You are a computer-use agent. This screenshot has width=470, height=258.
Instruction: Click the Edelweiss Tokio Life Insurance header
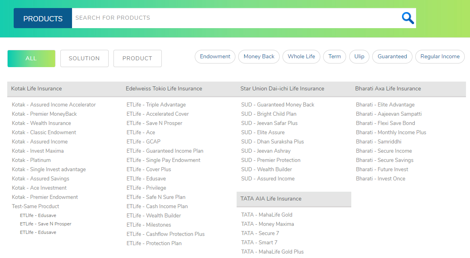tap(164, 89)
